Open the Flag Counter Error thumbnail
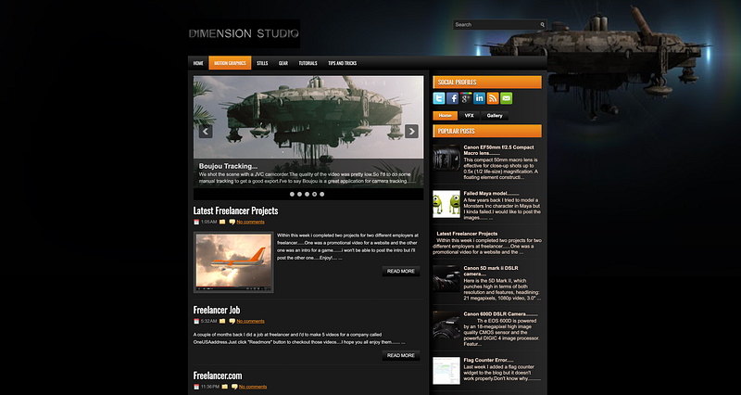The image size is (741, 395). [x=446, y=371]
